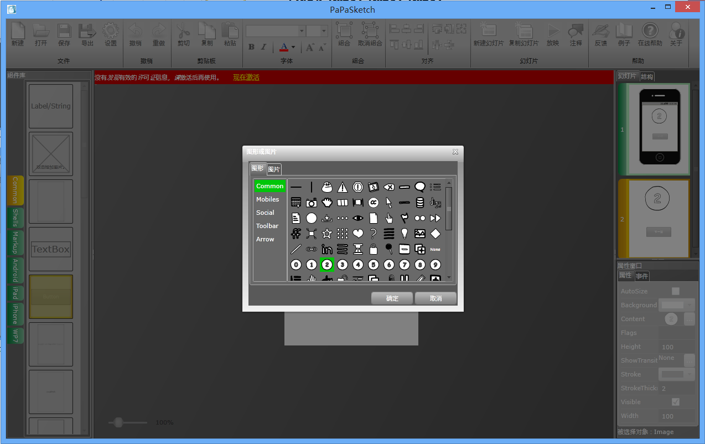Screen dimensions: 705x444
Task: Select the lightbulb shape icon
Action: tap(405, 234)
